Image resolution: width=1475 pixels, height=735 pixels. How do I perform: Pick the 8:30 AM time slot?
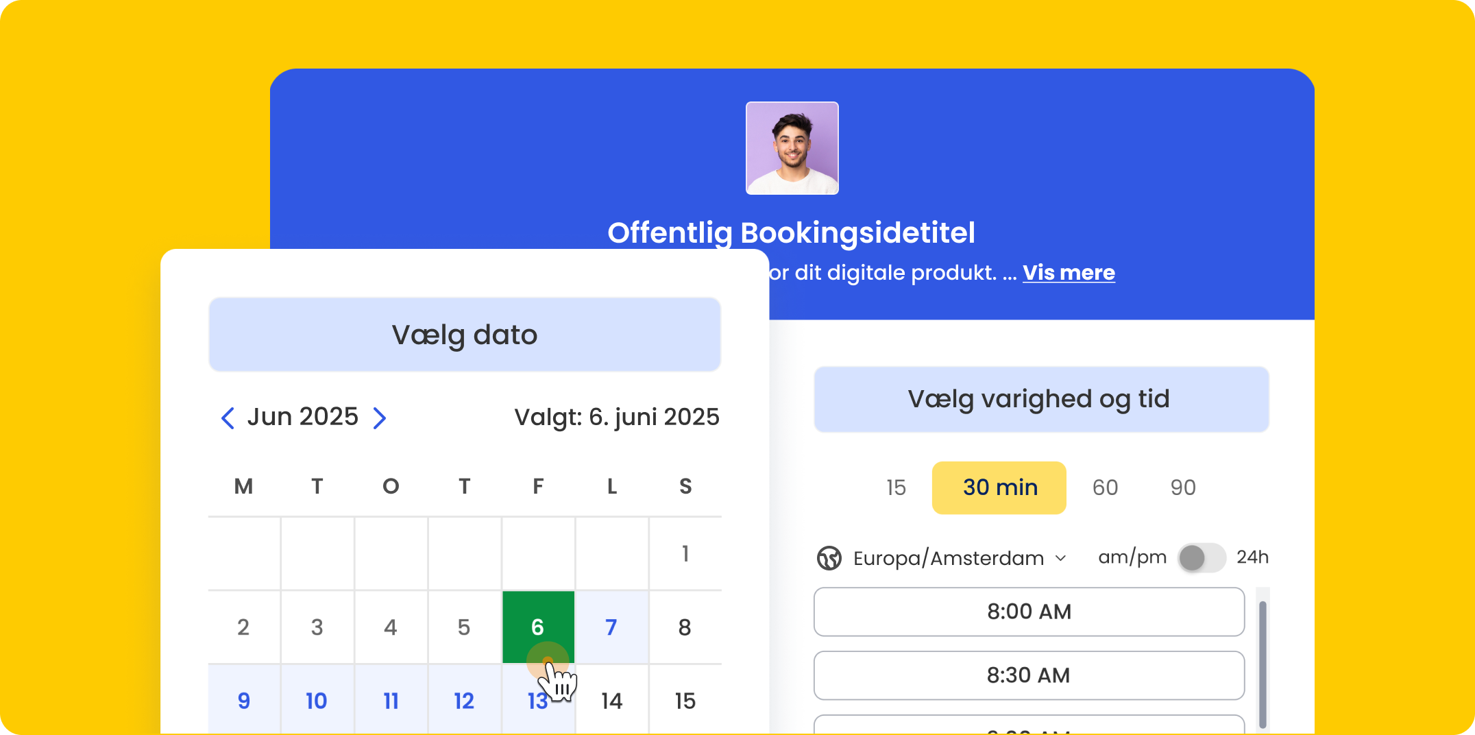point(1029,675)
